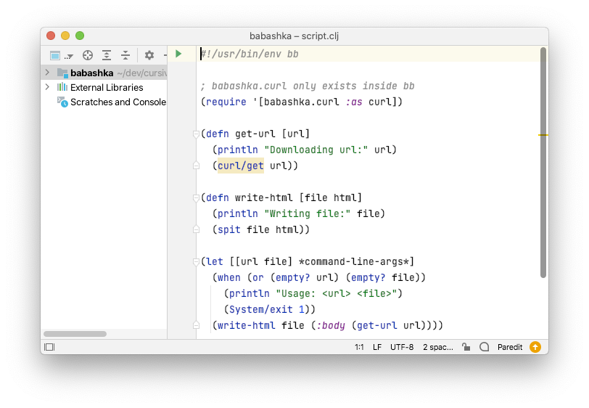589x408 pixels.
Task: Click the "Downloading url:" string
Action: pos(316,150)
